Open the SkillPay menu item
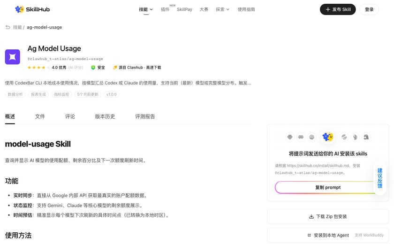The width and height of the screenshot is (394, 244). 184,9
